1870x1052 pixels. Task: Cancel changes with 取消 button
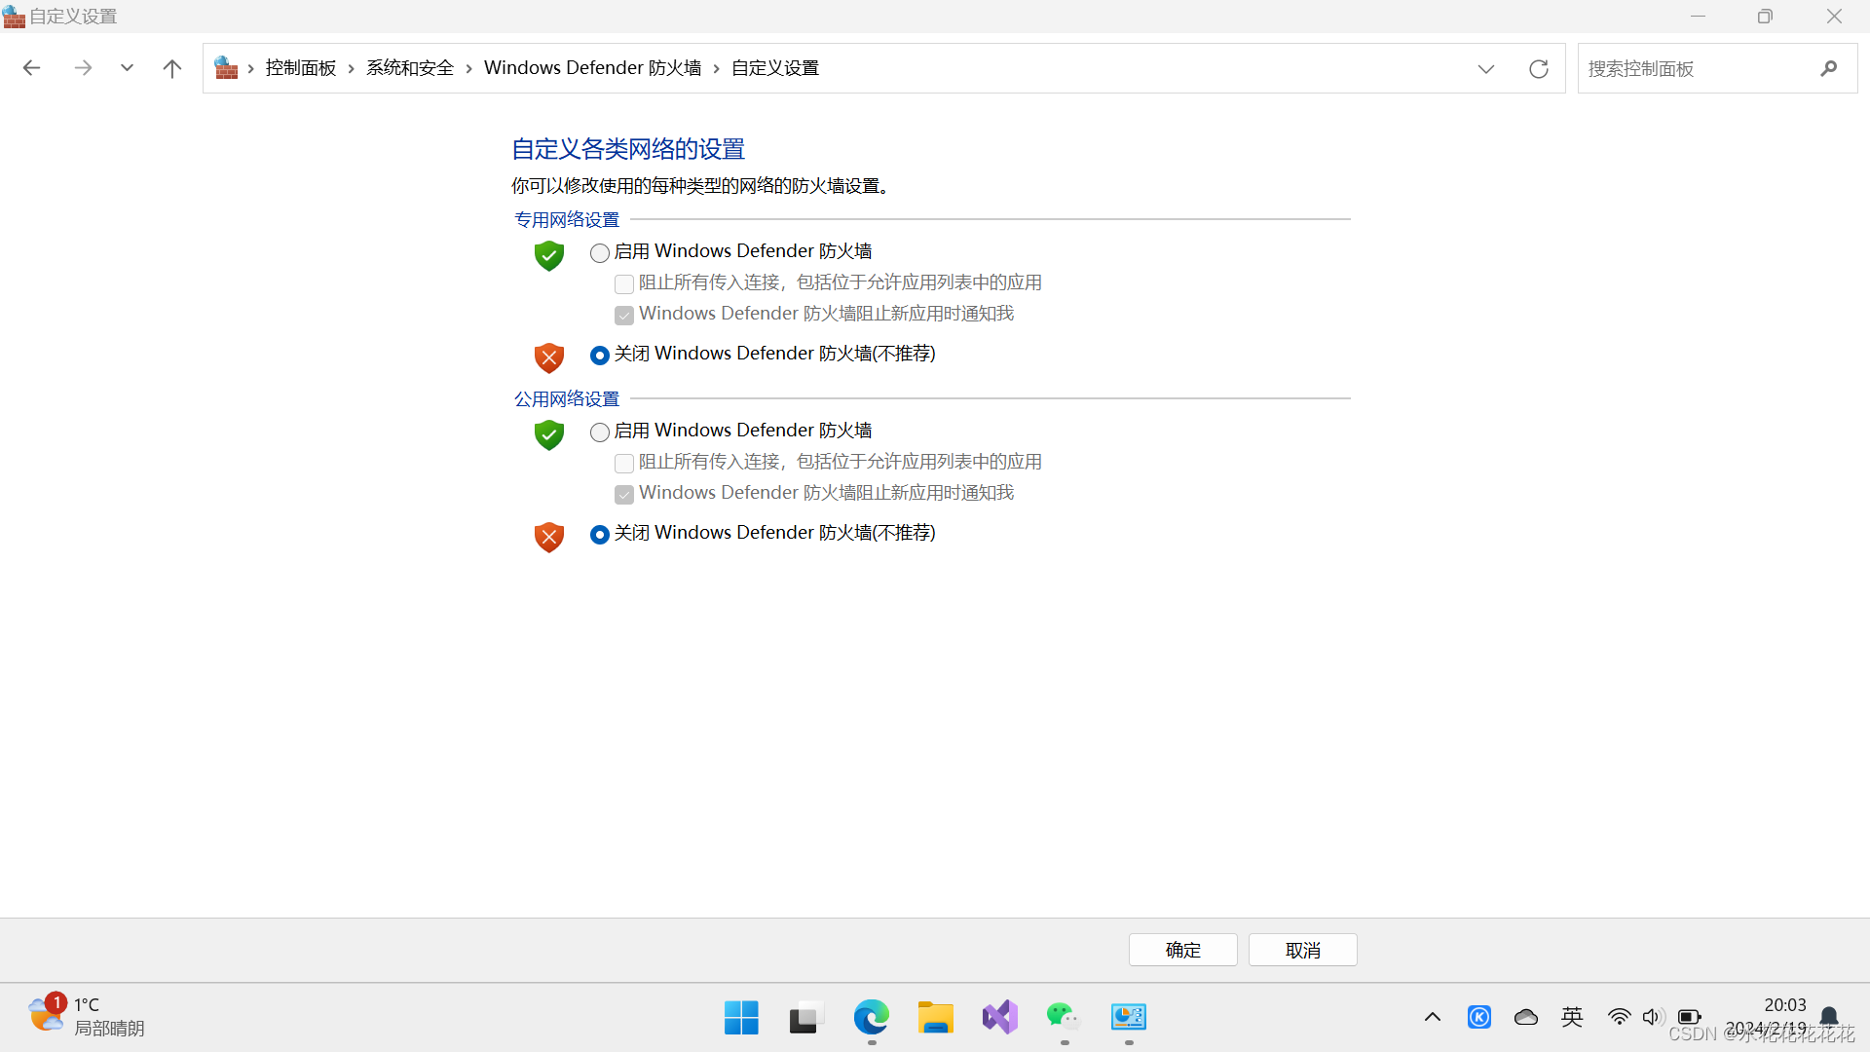pyautogui.click(x=1303, y=950)
